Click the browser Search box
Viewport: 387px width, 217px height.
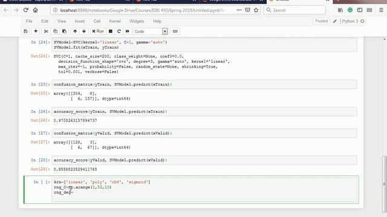294,10
